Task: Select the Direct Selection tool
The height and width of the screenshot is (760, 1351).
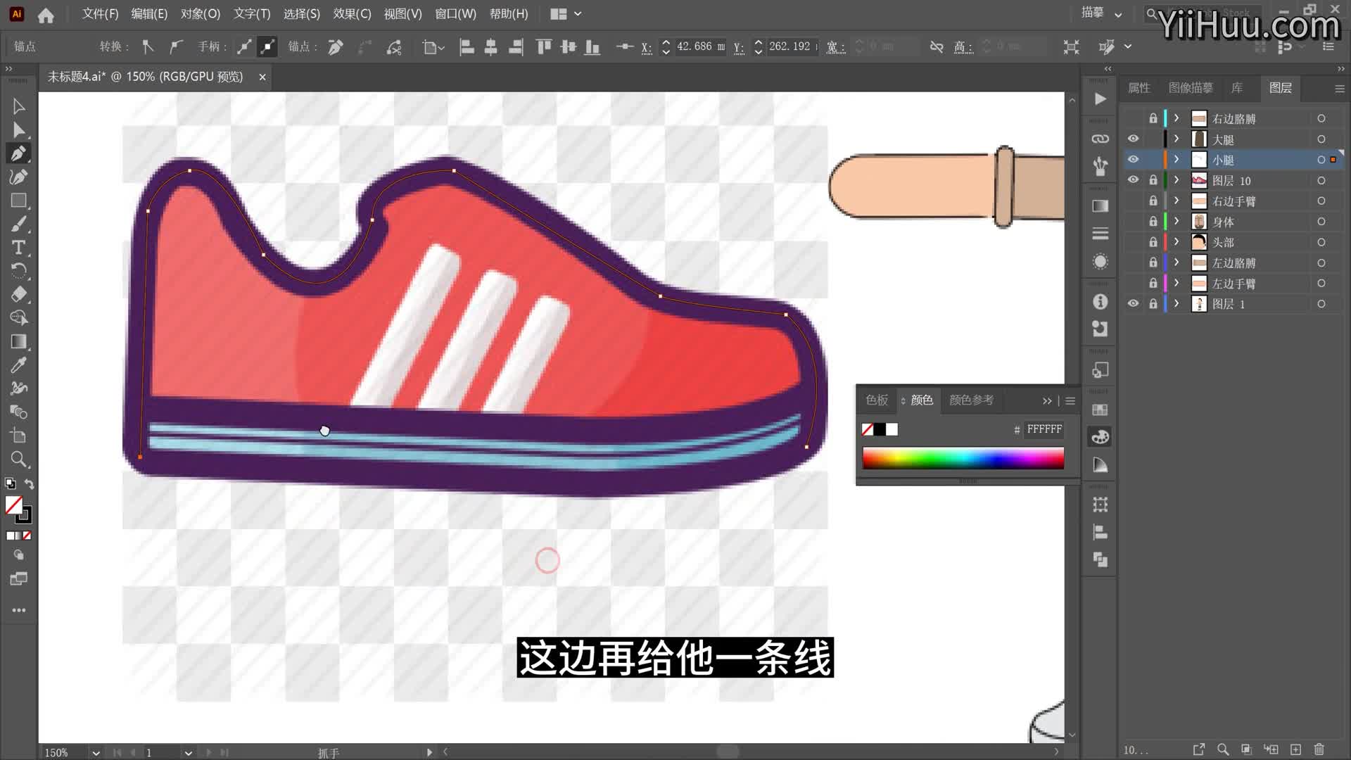Action: tap(19, 130)
